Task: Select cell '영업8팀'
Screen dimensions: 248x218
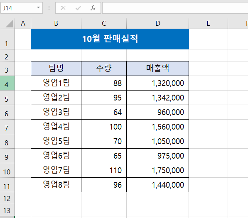Action: 56,185
